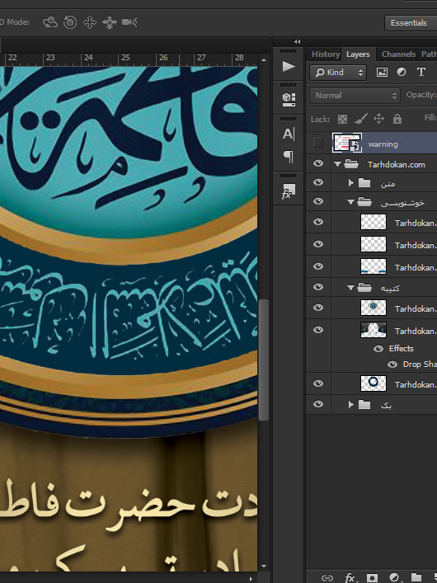Screen dimensions: 437x583
Task: Open the Paragraph panel icon
Action: tap(289, 157)
